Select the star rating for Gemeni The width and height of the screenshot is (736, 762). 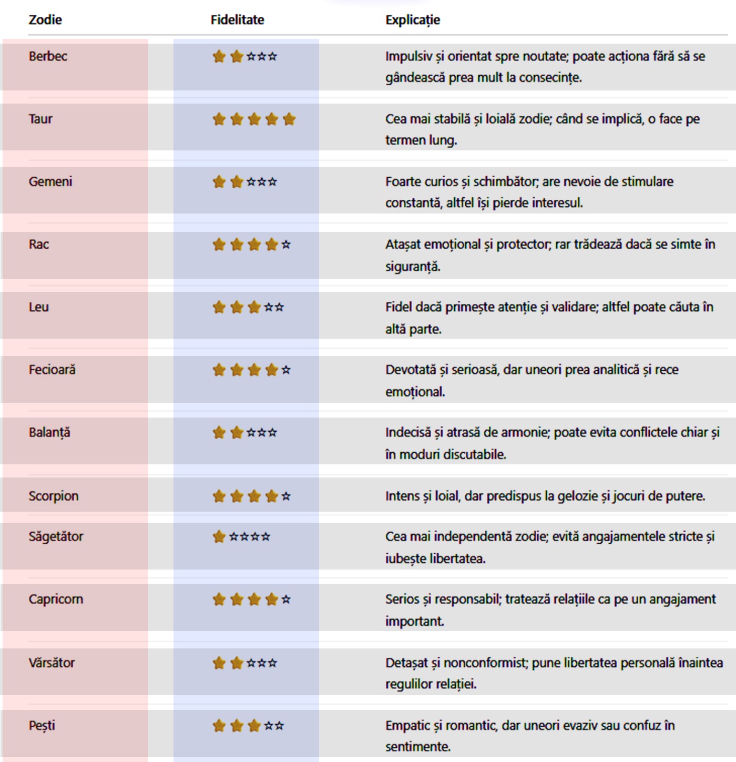click(x=245, y=182)
